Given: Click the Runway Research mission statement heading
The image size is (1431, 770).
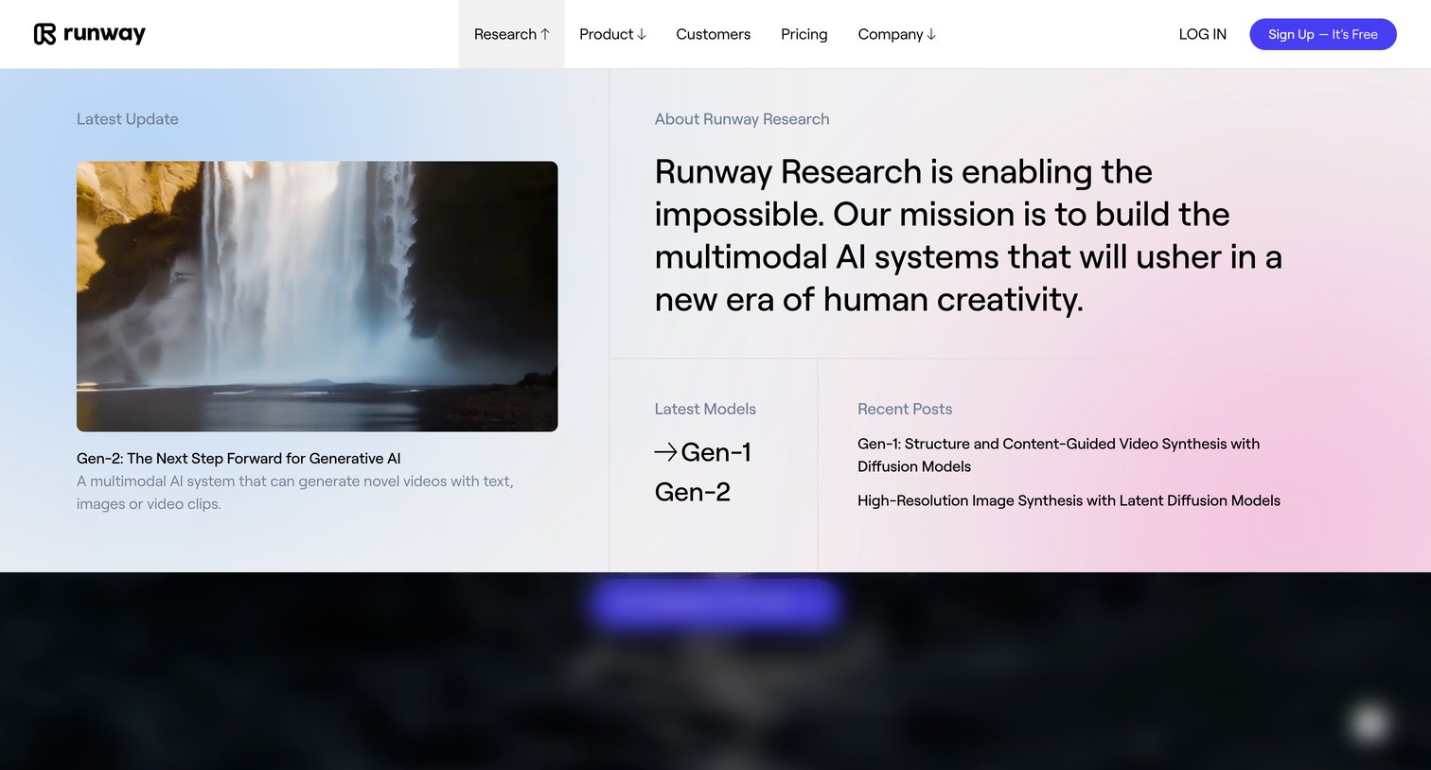Looking at the screenshot, I should pyautogui.click(x=968, y=236).
